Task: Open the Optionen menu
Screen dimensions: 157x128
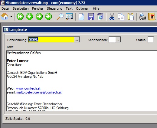Action: [83, 8]
